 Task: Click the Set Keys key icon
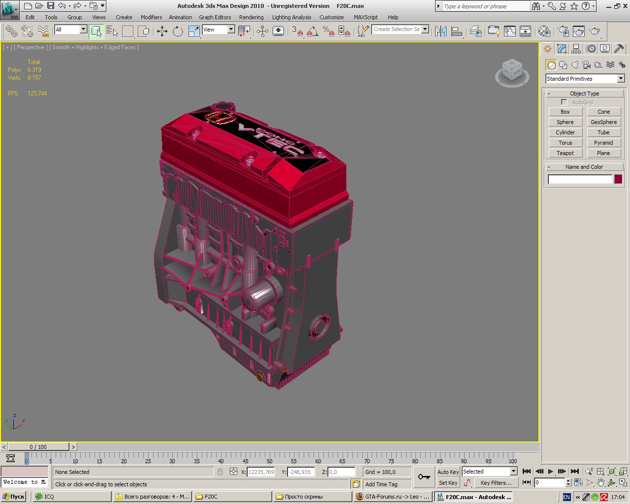pyautogui.click(x=424, y=477)
